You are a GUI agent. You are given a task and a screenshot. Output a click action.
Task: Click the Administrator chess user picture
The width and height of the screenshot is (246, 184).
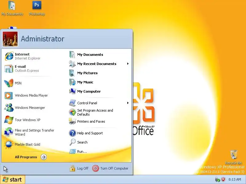tap(10, 39)
